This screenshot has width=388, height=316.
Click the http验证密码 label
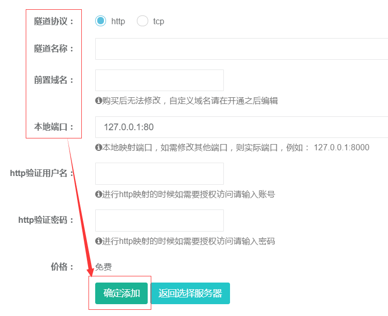coord(46,220)
